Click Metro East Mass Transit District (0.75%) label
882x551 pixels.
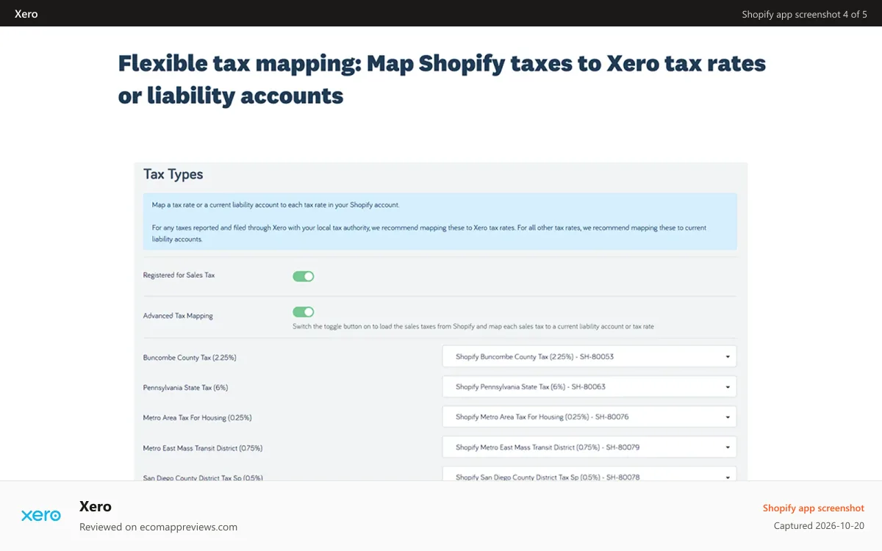[x=203, y=447]
